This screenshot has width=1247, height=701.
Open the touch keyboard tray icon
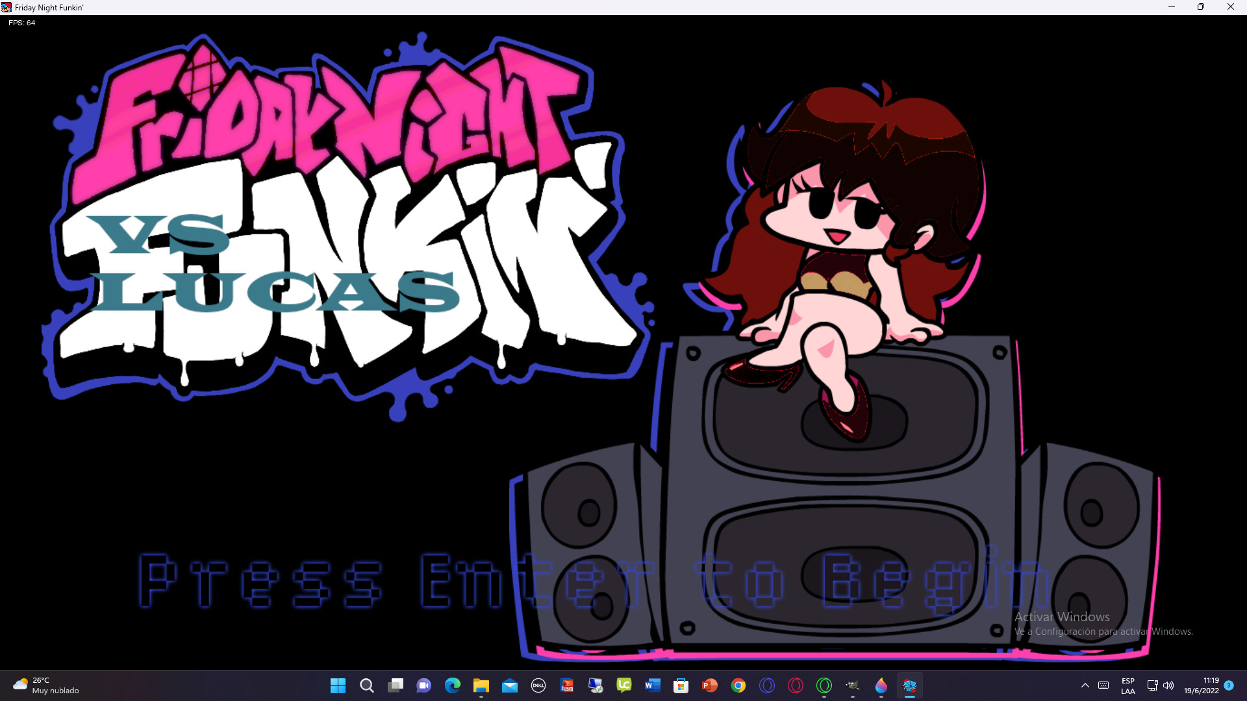tap(1103, 685)
